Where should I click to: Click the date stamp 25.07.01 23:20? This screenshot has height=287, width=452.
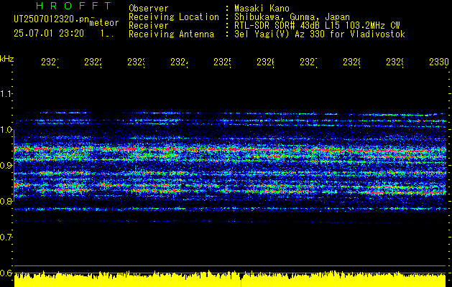pyautogui.click(x=49, y=34)
